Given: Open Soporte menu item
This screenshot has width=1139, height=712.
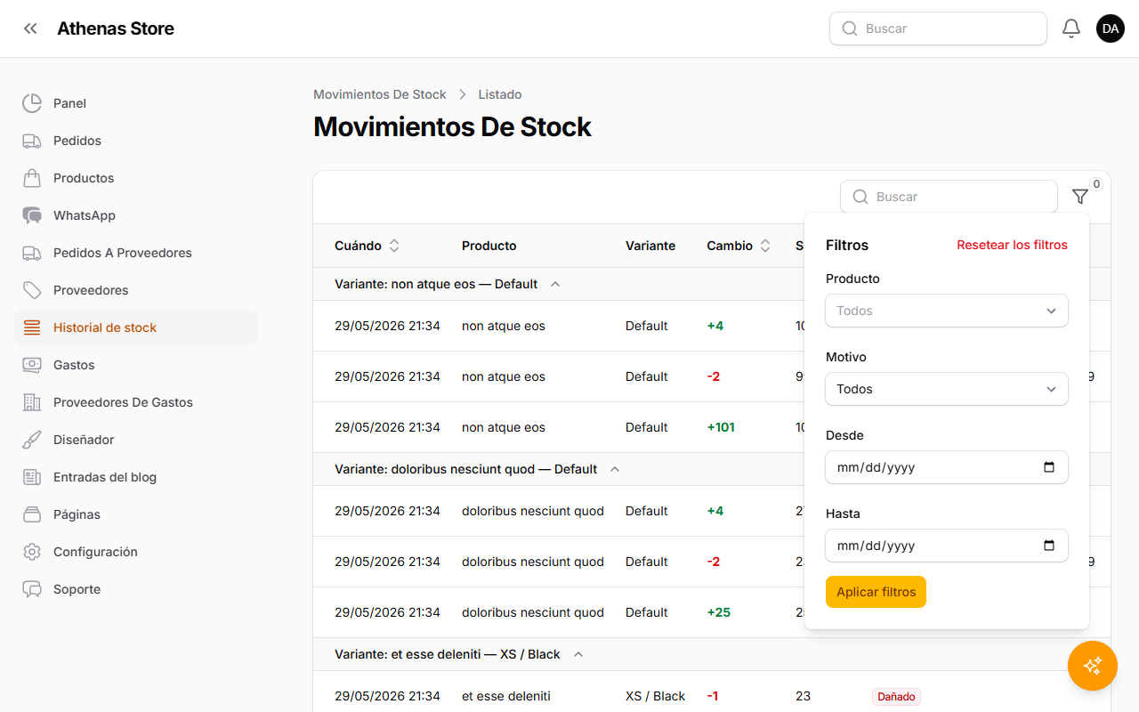Looking at the screenshot, I should (135, 589).
